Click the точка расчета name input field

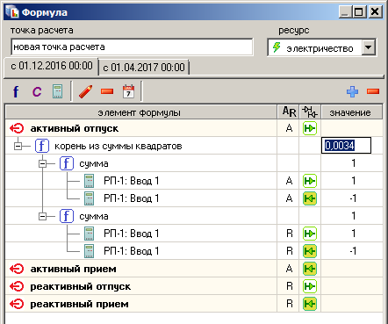132,47
